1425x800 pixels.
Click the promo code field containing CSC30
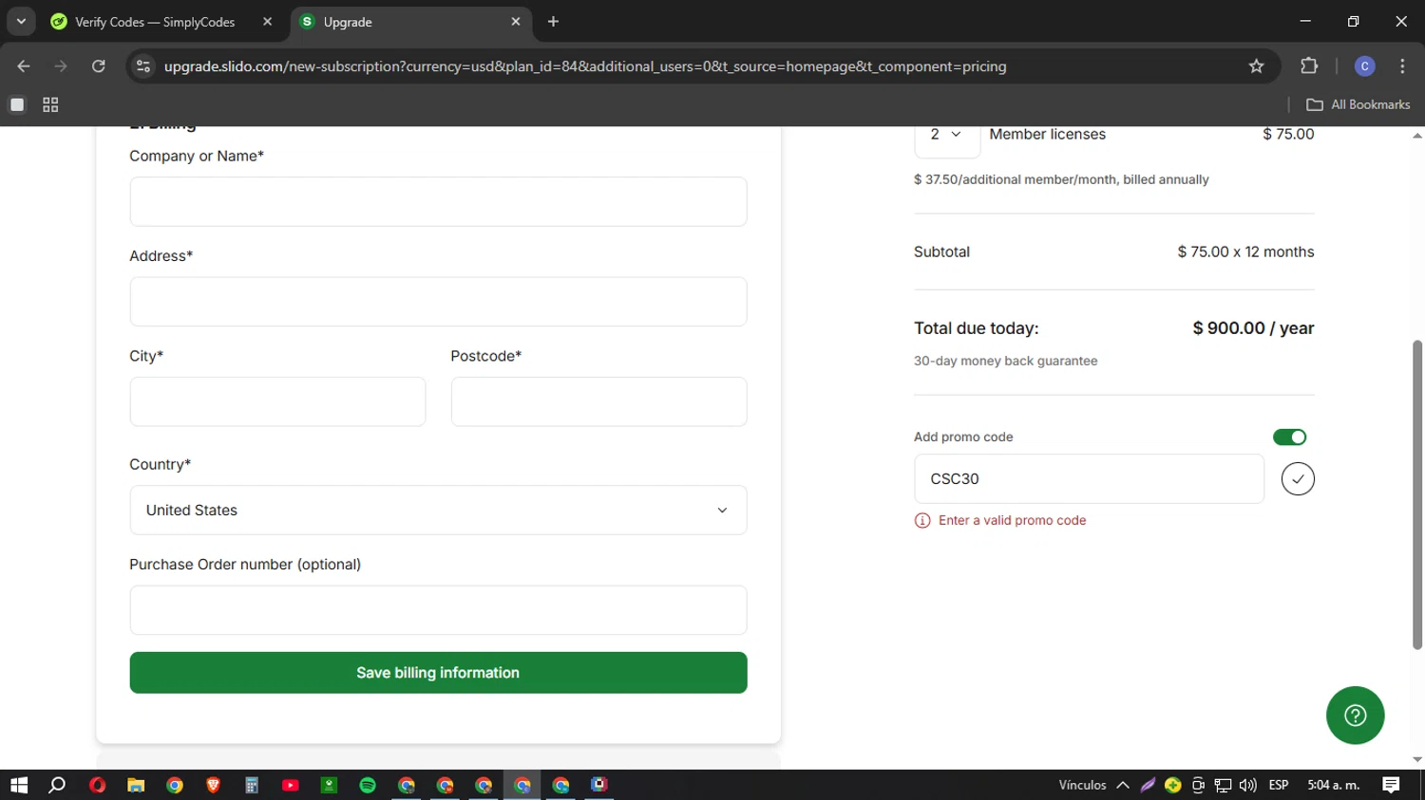[x=1089, y=479]
